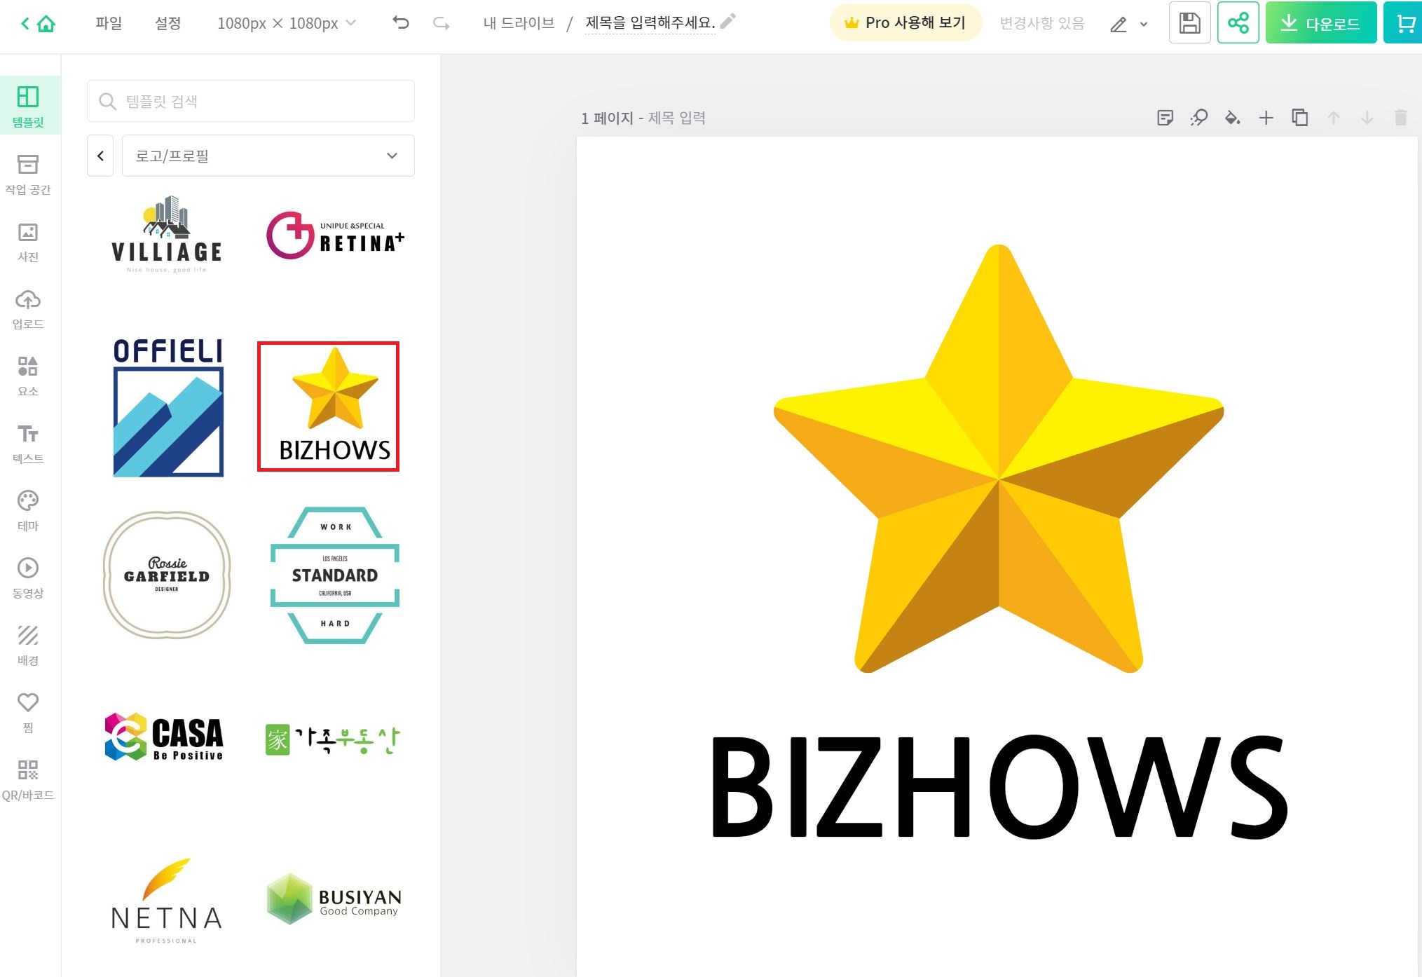Click the design title 제목을 입력해주세요

(x=650, y=23)
